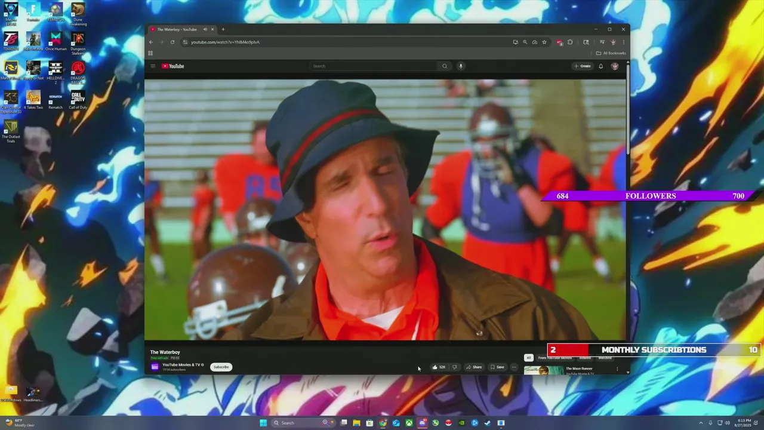Select the Watched filter chip
Image resolution: width=764 pixels, height=430 pixels.
point(605,358)
